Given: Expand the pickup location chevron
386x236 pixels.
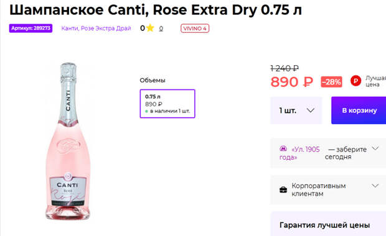Looking at the screenshot, I should tap(375, 148).
